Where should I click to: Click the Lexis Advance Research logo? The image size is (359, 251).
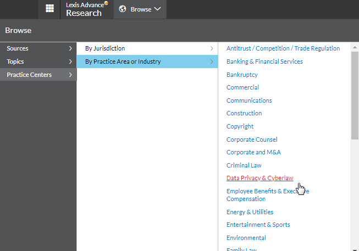tap(87, 9)
